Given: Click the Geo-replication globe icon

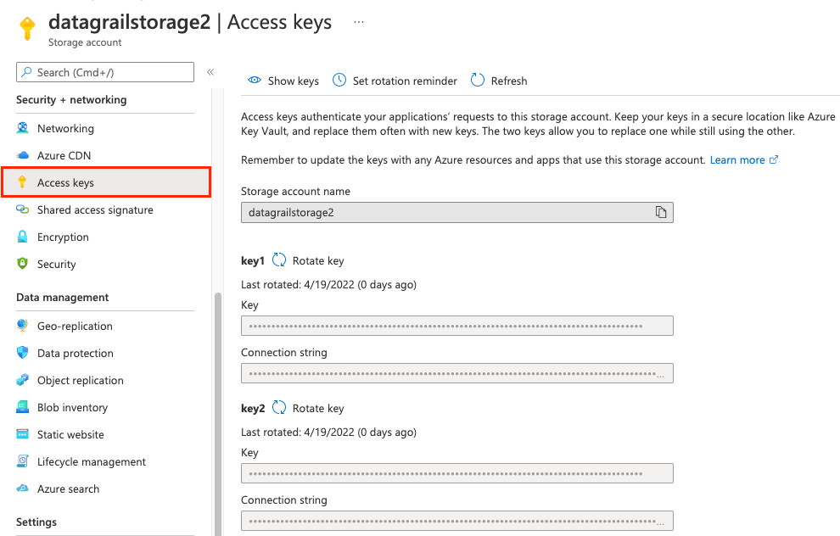Looking at the screenshot, I should (x=23, y=326).
